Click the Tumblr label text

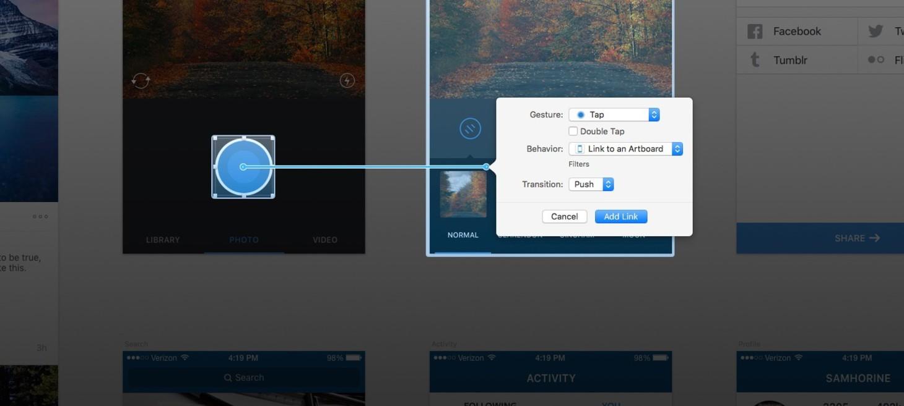(x=790, y=60)
